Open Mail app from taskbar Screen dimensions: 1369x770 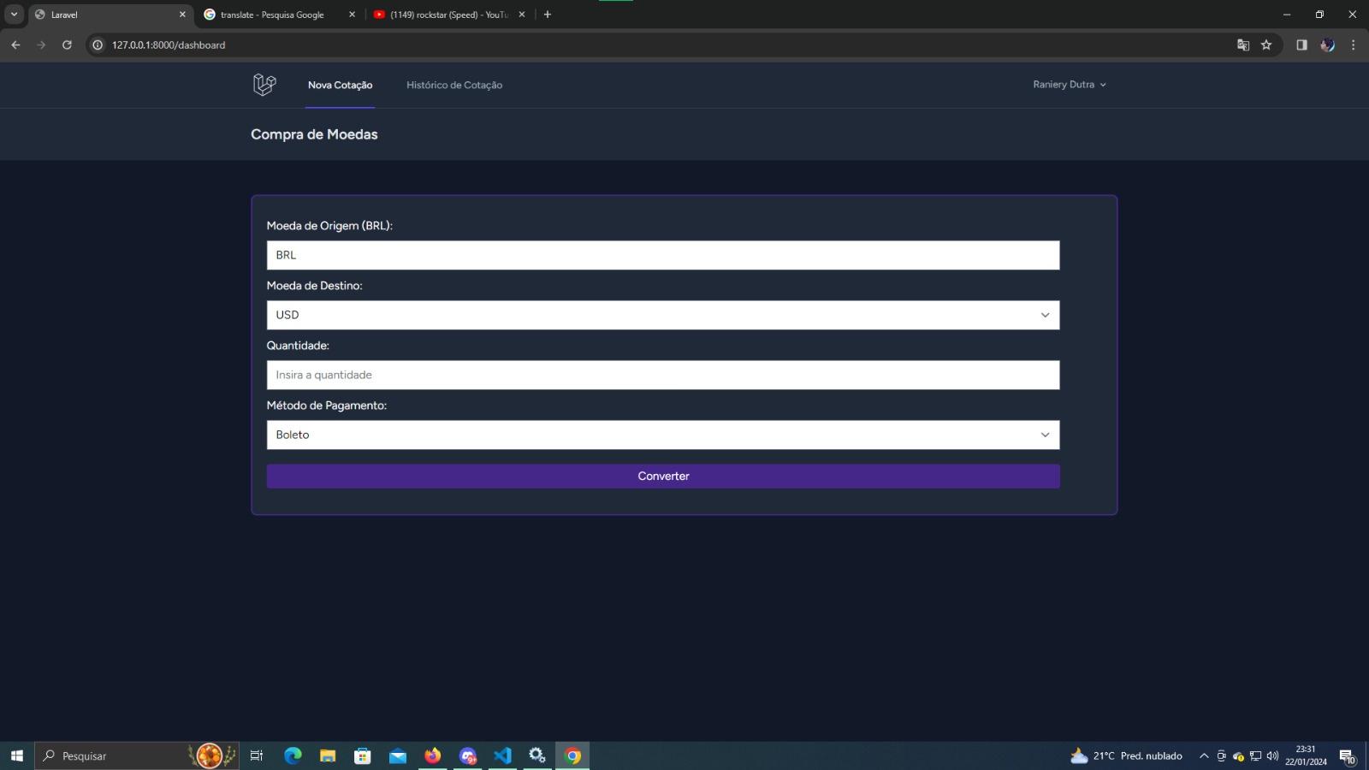(x=398, y=755)
